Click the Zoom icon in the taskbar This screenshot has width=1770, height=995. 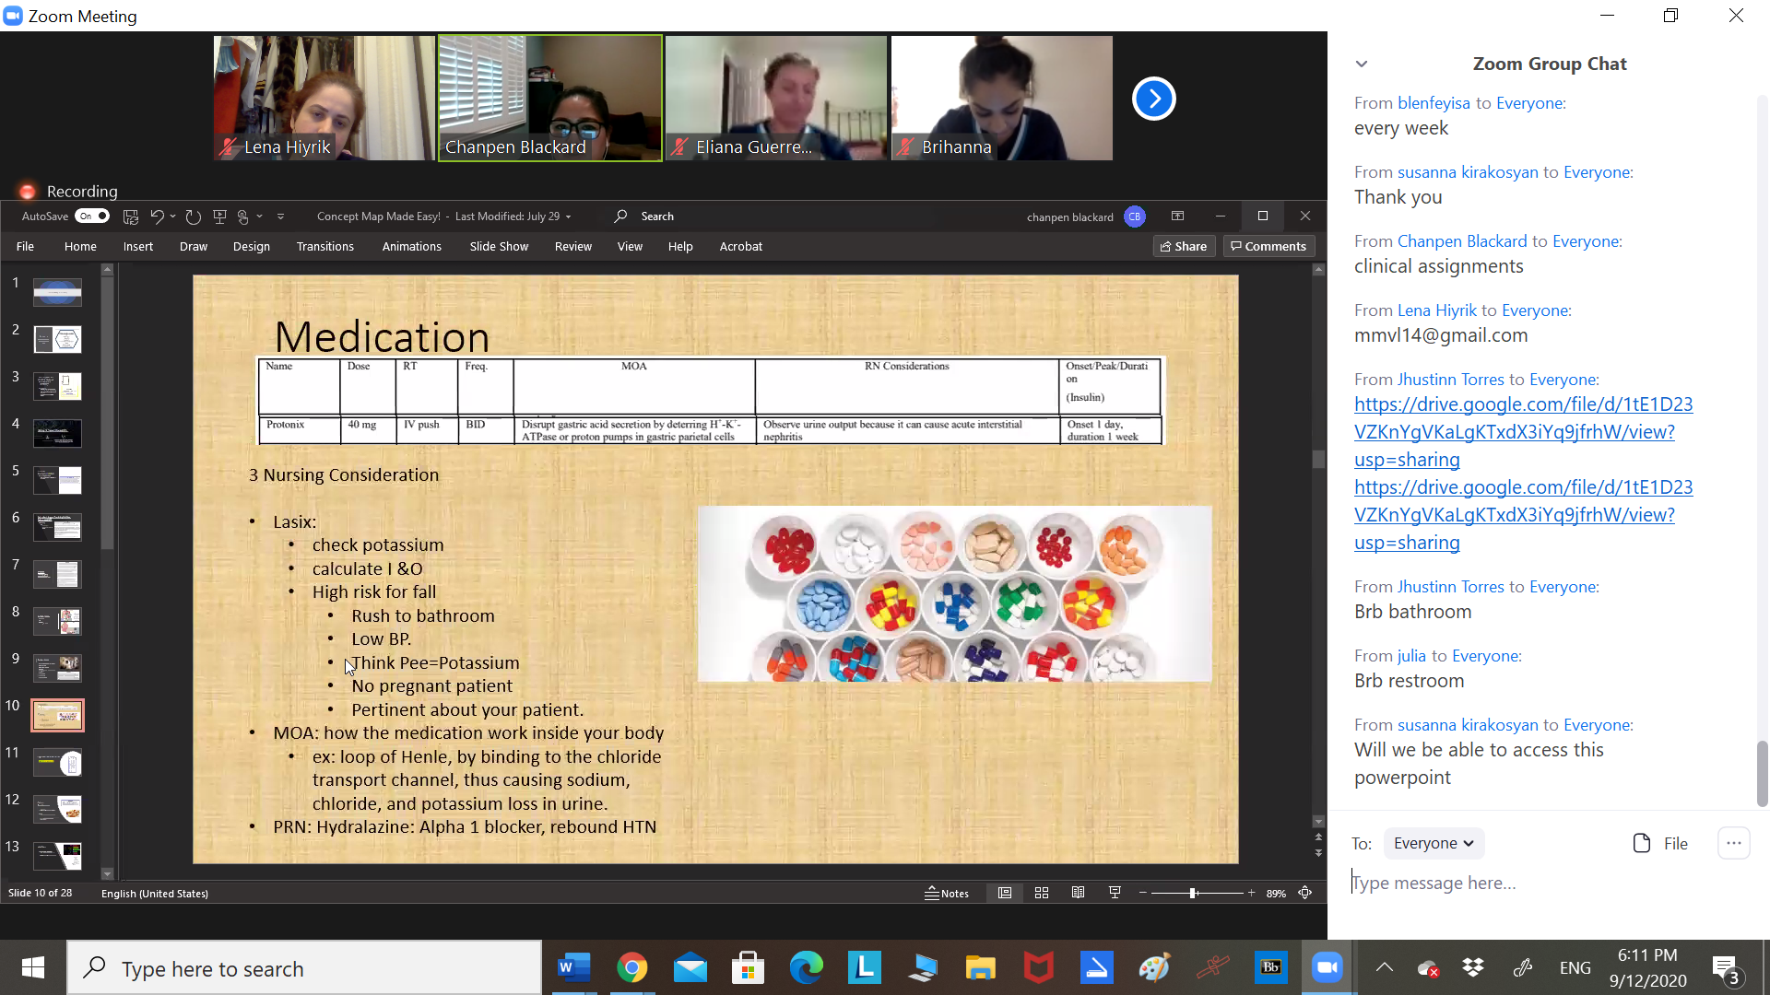1327,967
